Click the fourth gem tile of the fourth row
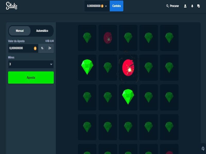Image resolution: width=206 pixels, height=154 pixels. tap(149, 127)
